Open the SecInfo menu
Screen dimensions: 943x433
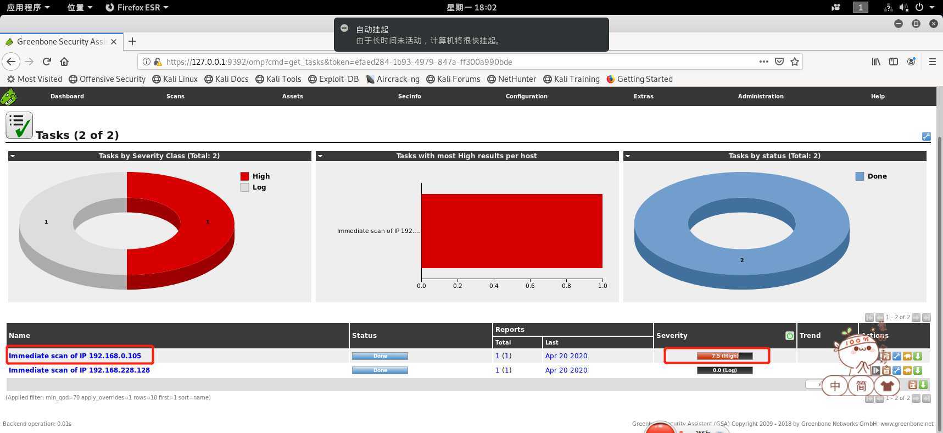(x=409, y=96)
